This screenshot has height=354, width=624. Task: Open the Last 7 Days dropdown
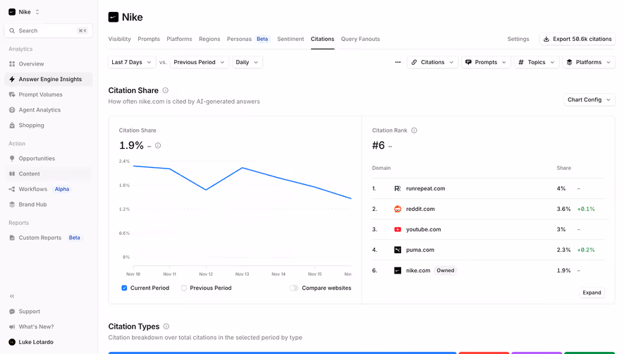[131, 62]
